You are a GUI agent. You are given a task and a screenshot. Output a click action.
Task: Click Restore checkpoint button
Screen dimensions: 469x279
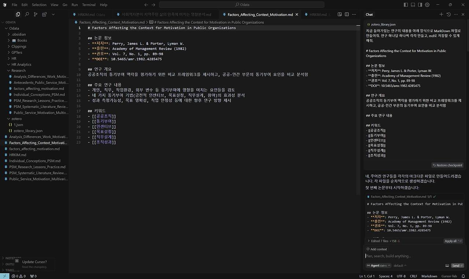click(447, 165)
